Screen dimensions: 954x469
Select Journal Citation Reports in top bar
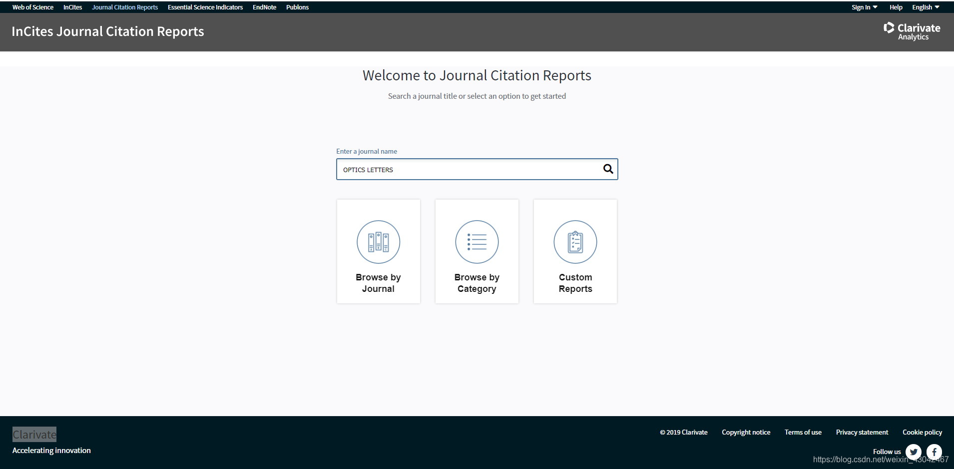pos(125,7)
